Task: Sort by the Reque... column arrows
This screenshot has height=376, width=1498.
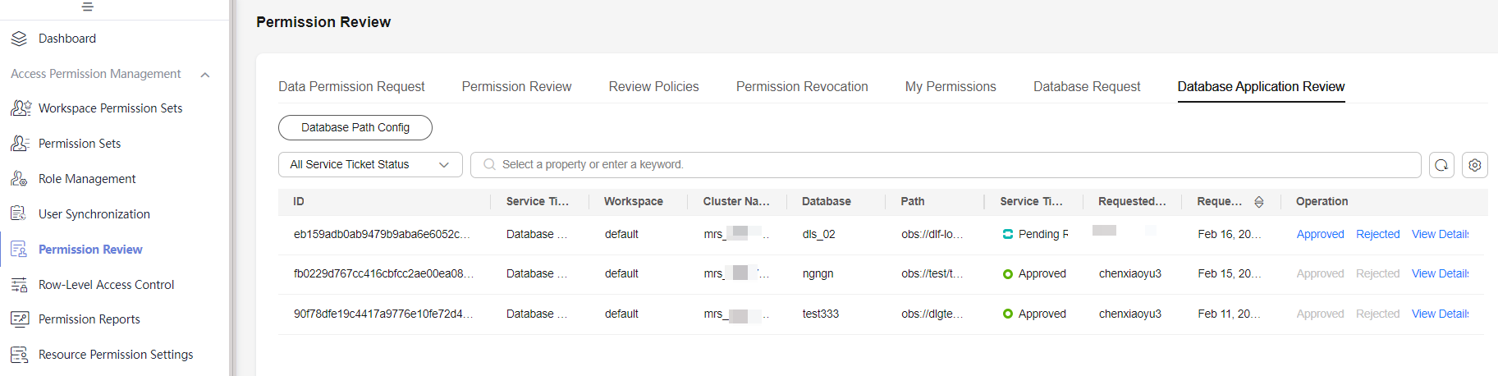Action: pyautogui.click(x=1258, y=202)
